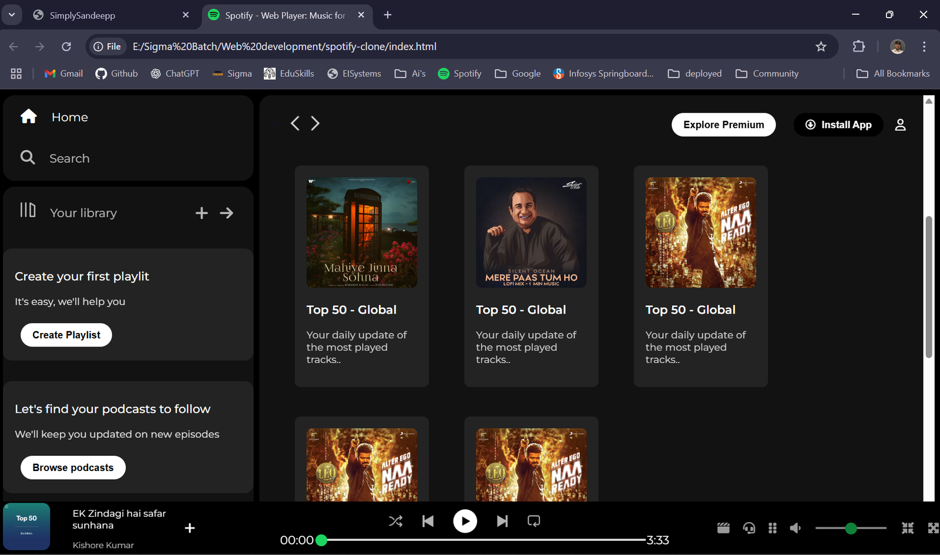The width and height of the screenshot is (940, 555).
Task: Add a new playlist with the library plus icon
Action: click(x=202, y=213)
